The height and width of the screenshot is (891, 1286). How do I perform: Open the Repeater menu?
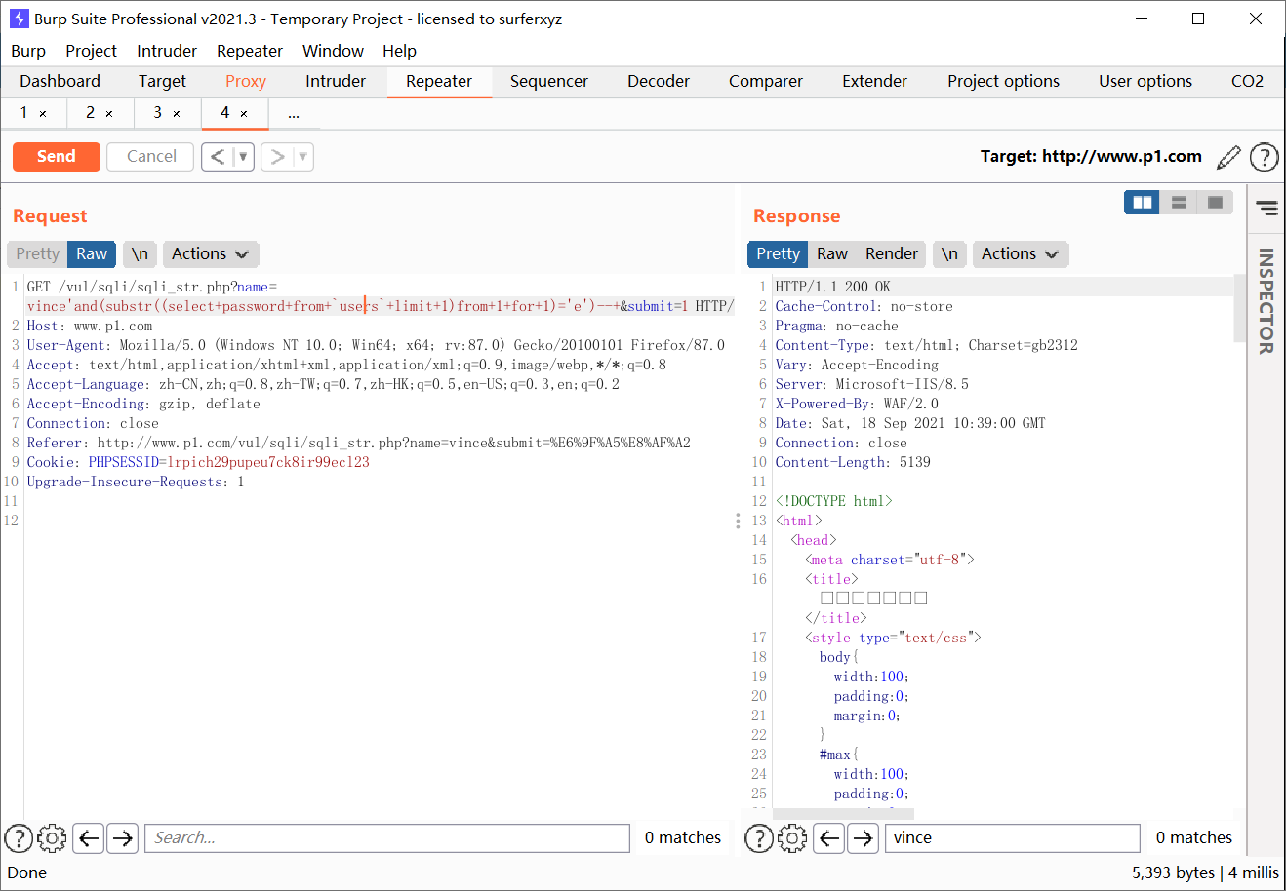(x=250, y=51)
